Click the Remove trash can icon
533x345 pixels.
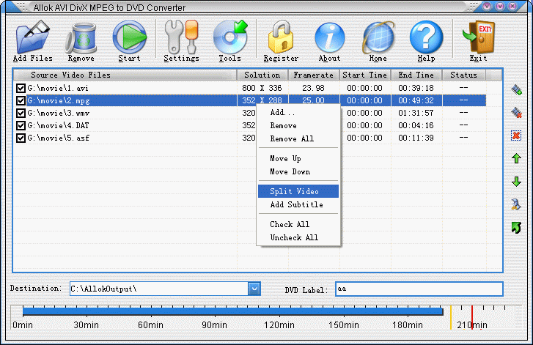click(81, 37)
